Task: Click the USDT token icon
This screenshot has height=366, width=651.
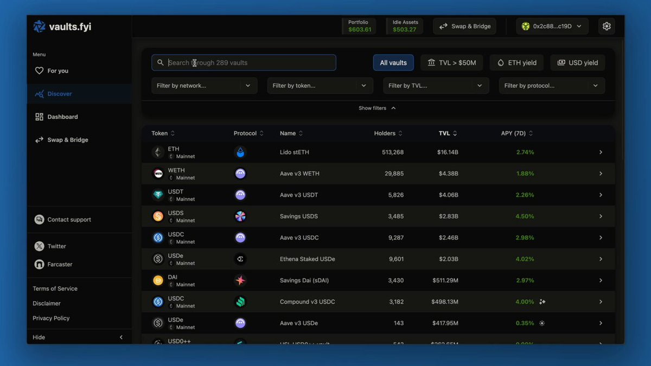Action: [x=158, y=195]
